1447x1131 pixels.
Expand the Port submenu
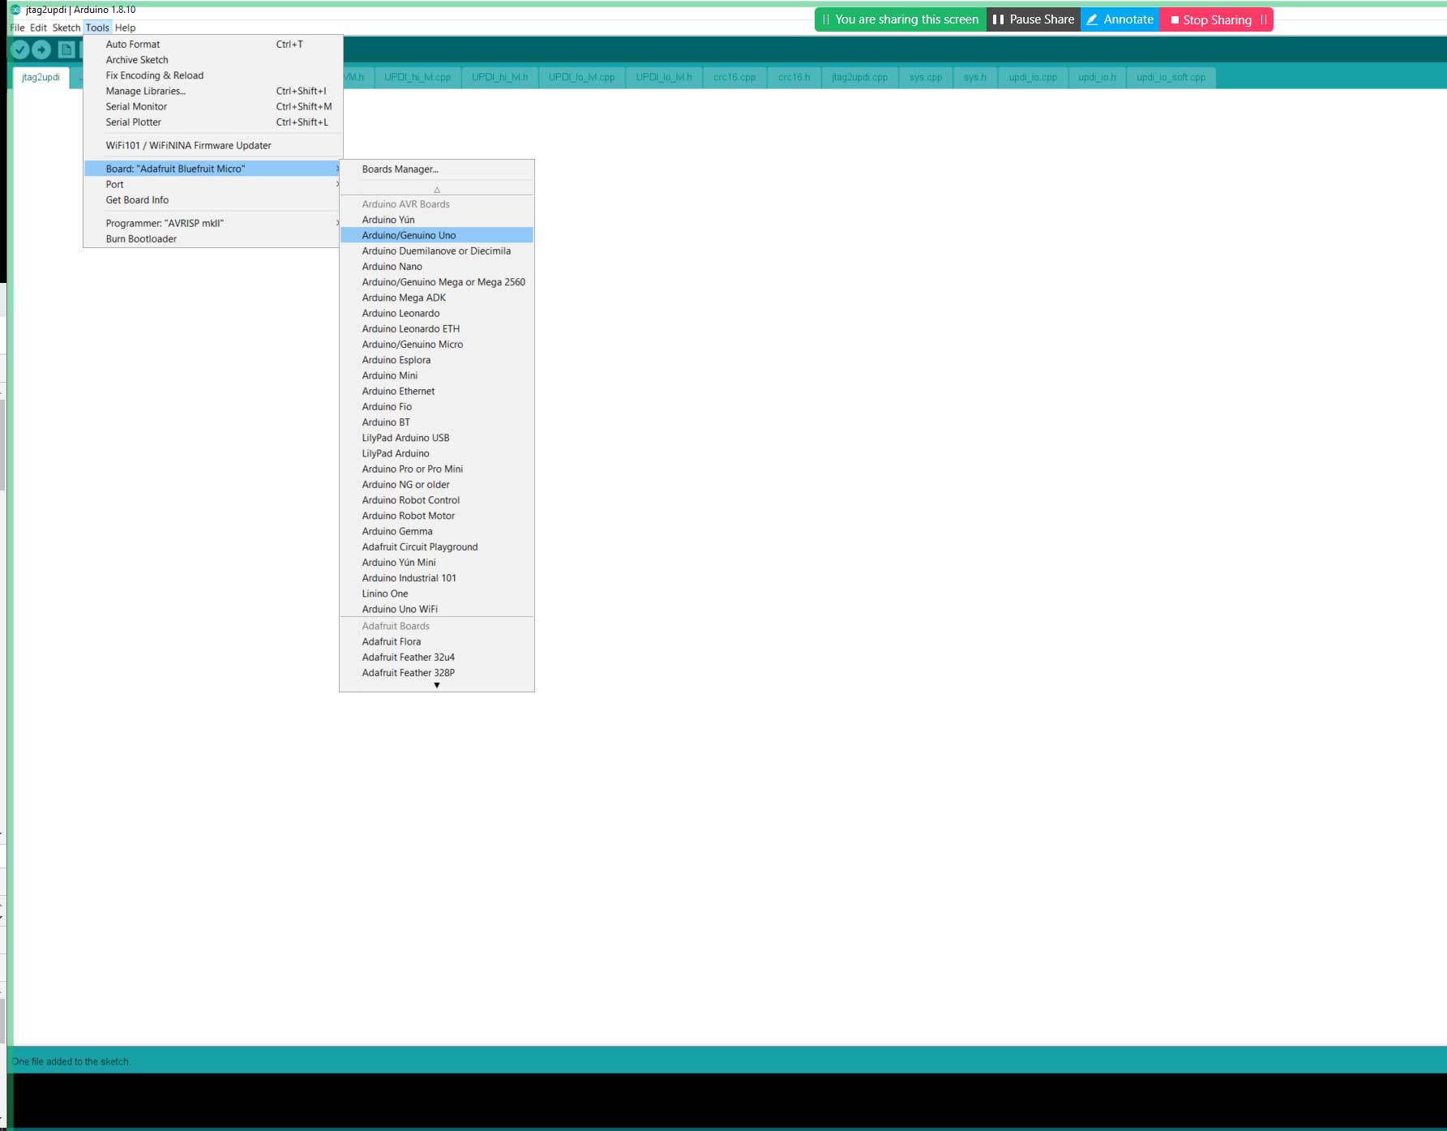coord(213,185)
